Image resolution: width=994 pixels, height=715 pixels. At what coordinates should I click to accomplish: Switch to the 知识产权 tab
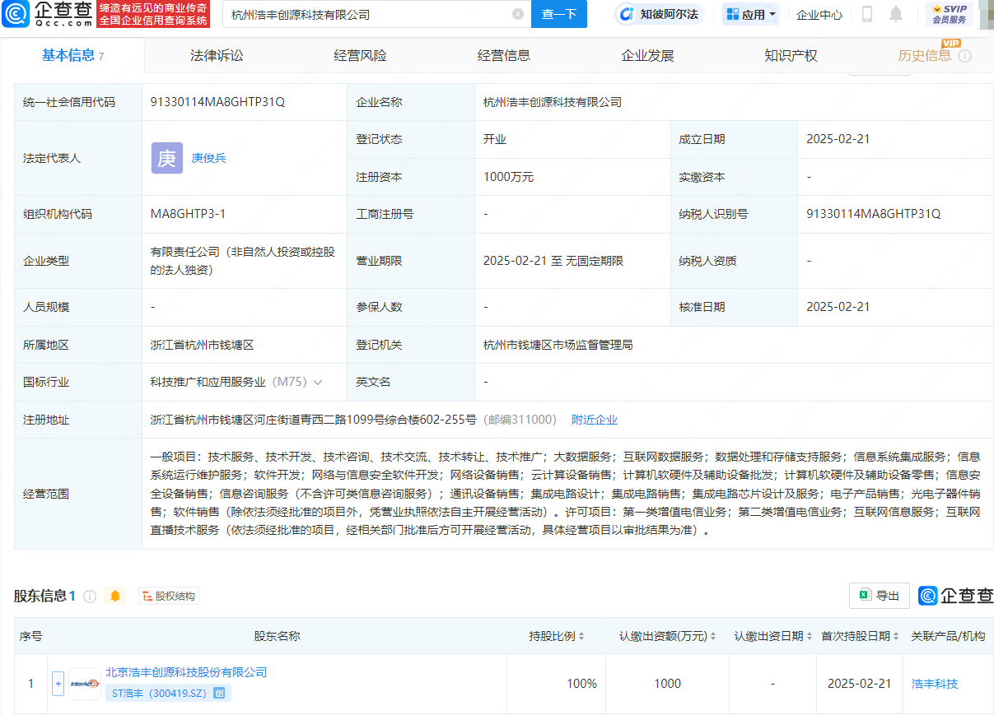pos(791,56)
